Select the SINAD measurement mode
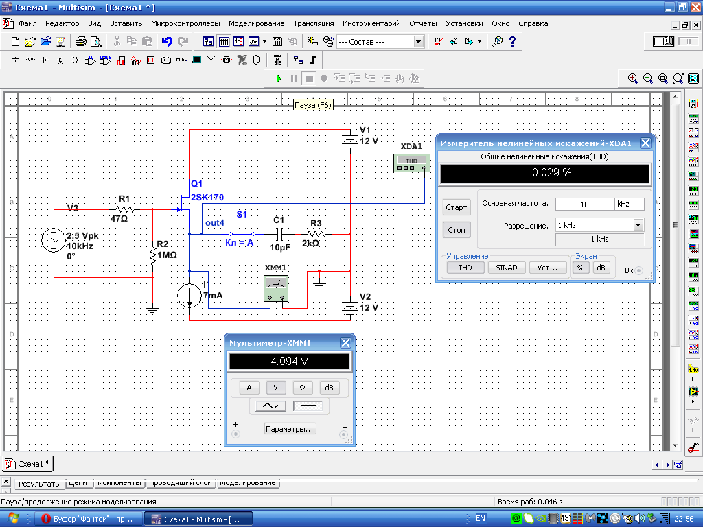 507,268
